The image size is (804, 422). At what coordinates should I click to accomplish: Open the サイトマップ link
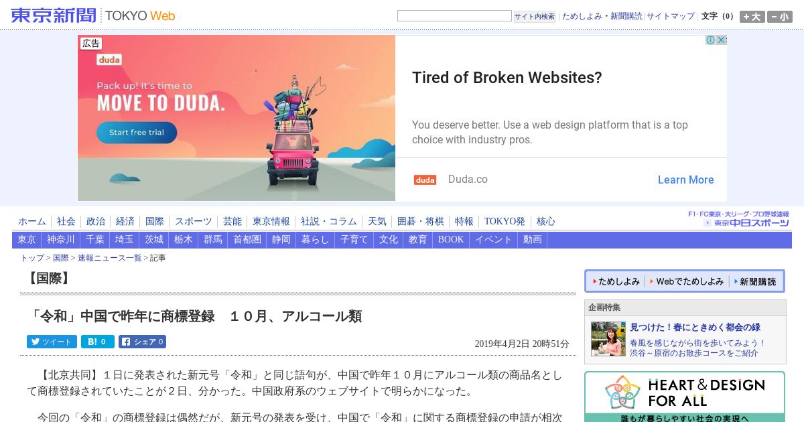(x=671, y=16)
